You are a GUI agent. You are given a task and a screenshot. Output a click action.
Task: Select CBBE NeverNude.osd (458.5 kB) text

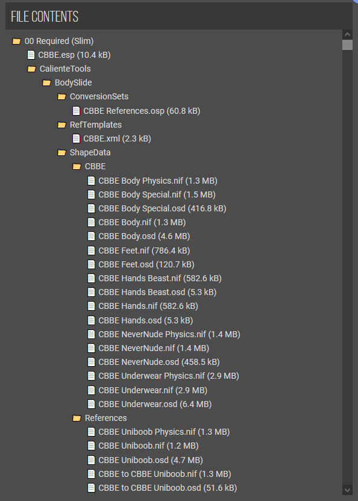[x=159, y=362]
